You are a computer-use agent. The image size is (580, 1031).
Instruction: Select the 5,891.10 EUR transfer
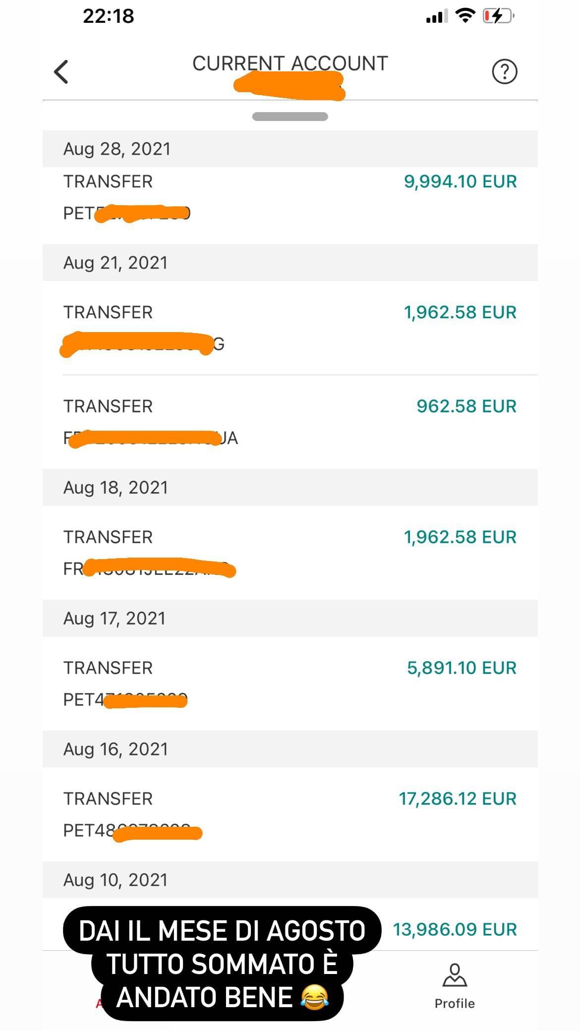tap(290, 683)
